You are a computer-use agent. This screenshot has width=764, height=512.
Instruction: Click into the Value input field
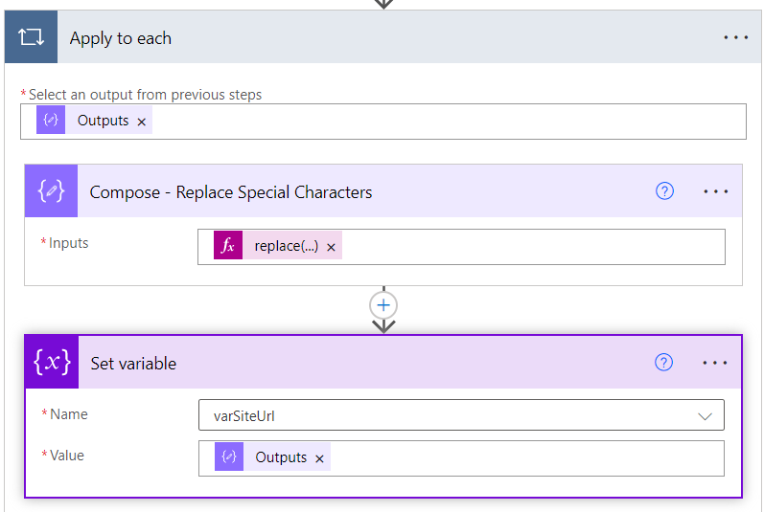coord(461,458)
